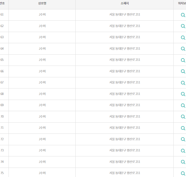Open location view for row 70
Screen dimensions: 186x177
point(183,117)
